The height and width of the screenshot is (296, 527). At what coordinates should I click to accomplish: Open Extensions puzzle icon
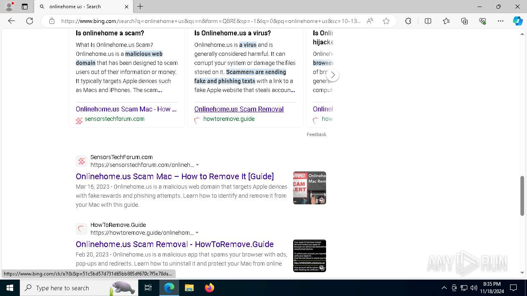[408, 21]
